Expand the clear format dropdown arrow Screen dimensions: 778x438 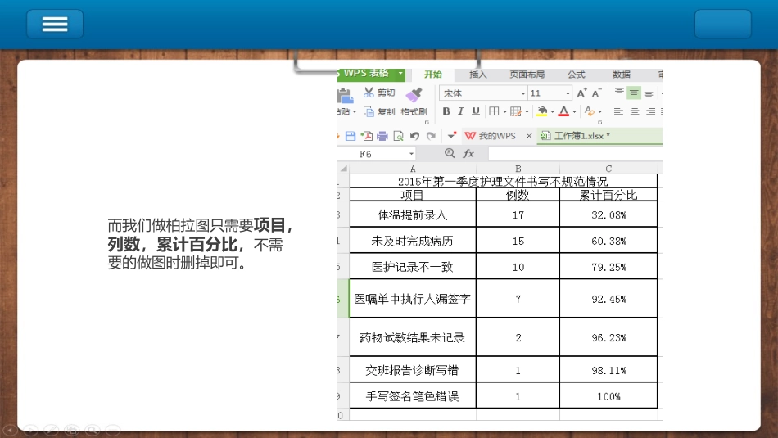point(599,111)
